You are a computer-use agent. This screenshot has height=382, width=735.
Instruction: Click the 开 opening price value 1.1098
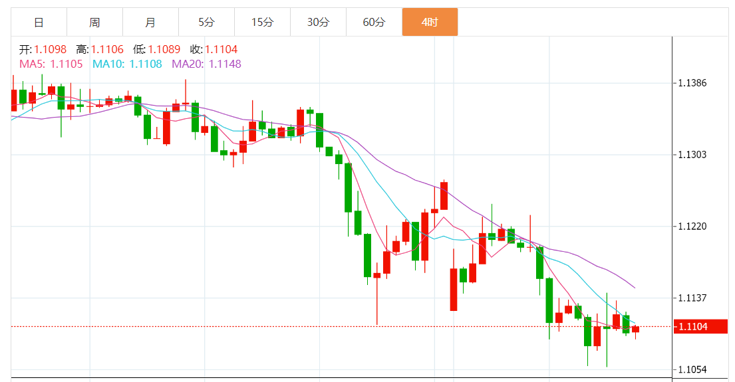(51, 49)
